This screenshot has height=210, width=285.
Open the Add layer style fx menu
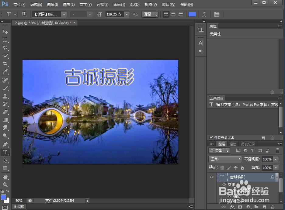(232, 207)
